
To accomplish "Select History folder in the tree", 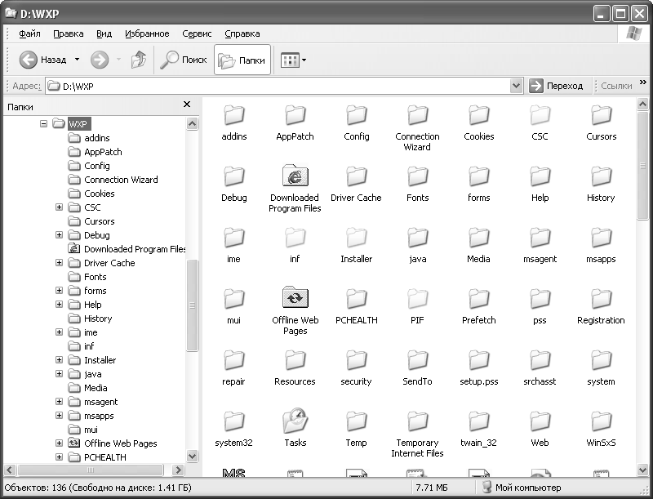I will coord(97,319).
